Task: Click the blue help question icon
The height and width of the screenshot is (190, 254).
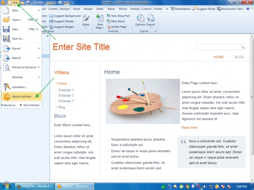Action: (248, 9)
